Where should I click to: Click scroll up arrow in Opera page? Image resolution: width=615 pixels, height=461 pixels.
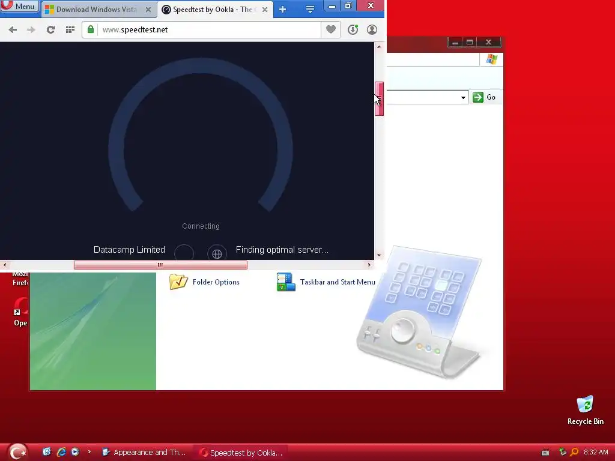(x=379, y=47)
